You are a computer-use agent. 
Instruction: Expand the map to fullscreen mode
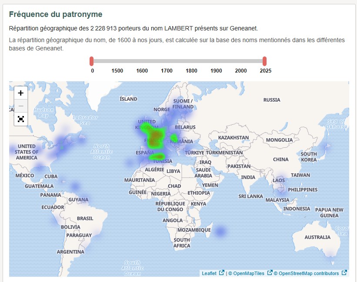[20, 119]
